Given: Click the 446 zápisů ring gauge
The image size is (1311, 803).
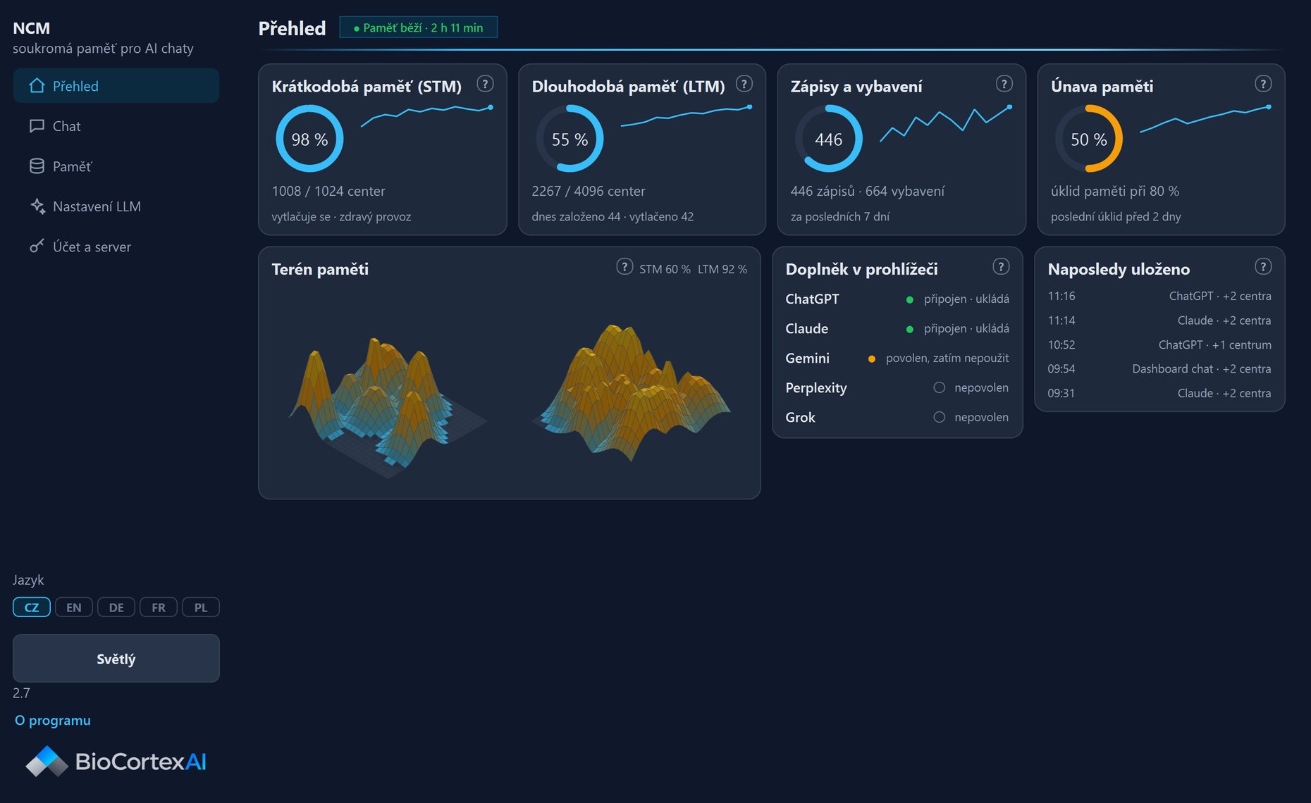Looking at the screenshot, I should coord(828,139).
